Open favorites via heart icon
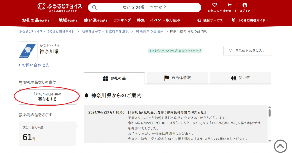The image size is (292, 153). click(214, 5)
